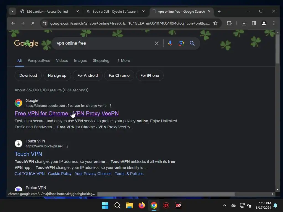The width and height of the screenshot is (283, 212).
Task: Show hidden system tray icons
Action: tap(225, 205)
